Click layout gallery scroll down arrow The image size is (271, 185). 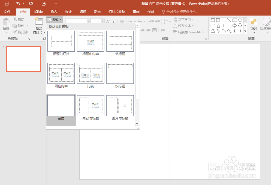click(x=137, y=124)
